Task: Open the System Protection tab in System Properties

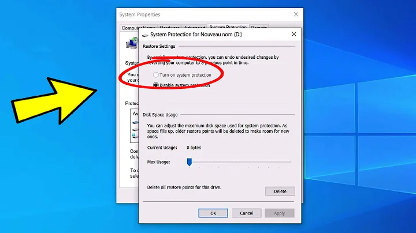Action: point(228,27)
